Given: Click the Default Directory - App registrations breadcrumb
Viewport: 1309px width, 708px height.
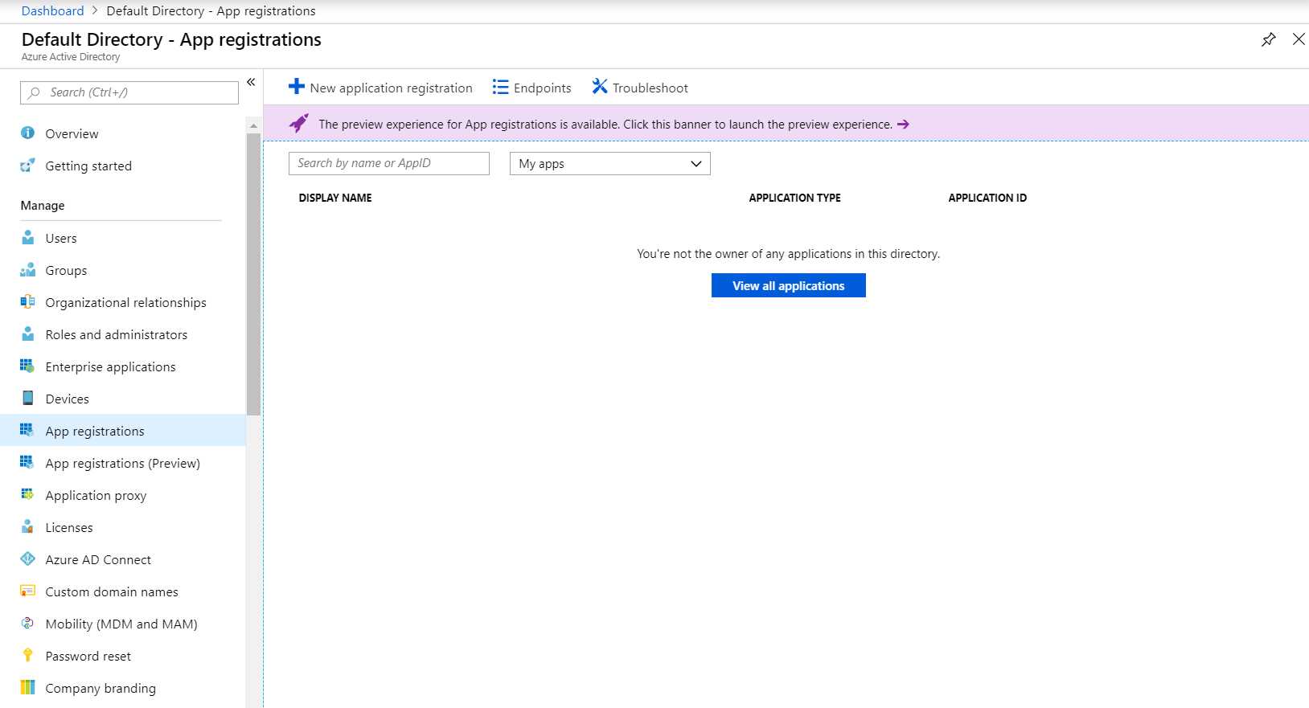Looking at the screenshot, I should [x=211, y=11].
